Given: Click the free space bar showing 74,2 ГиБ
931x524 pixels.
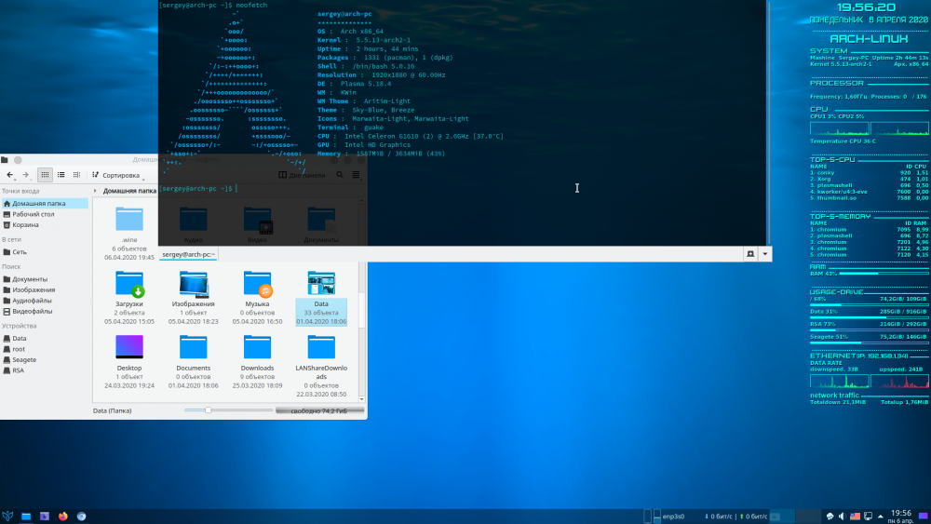Looking at the screenshot, I should (319, 410).
